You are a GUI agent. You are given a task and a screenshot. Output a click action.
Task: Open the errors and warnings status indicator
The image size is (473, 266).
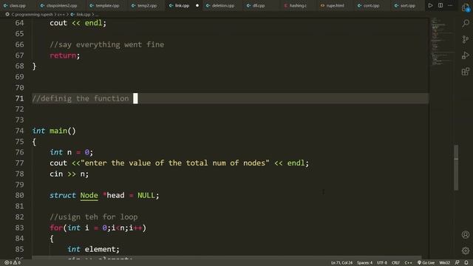click(13, 263)
